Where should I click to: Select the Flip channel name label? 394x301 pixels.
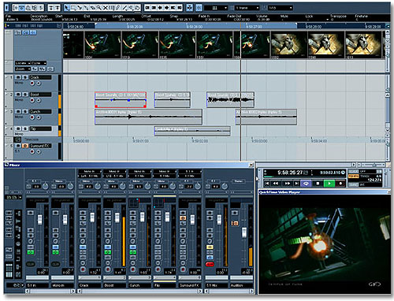[165, 285]
